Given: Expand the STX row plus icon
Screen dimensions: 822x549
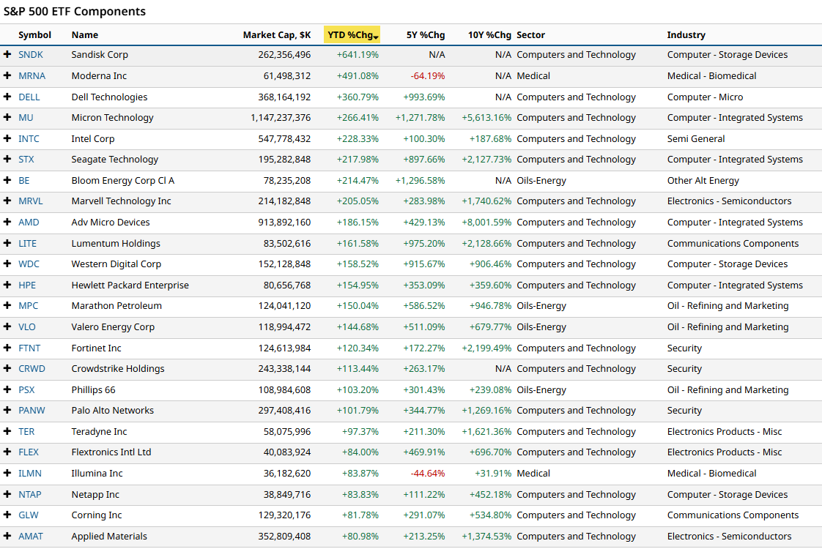Looking at the screenshot, I should coord(7,160).
